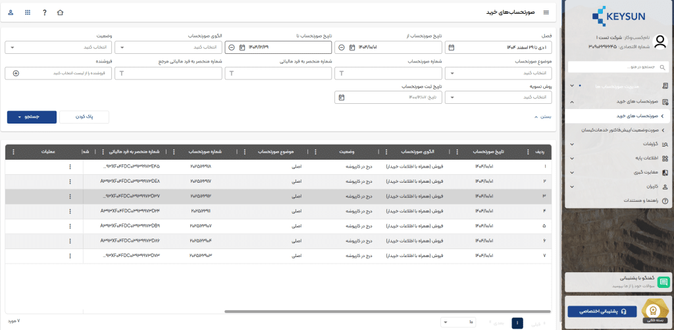The image size is (674, 330).
Task: Open راهنما و مستندات in sidebar
Action: [x=619, y=200]
